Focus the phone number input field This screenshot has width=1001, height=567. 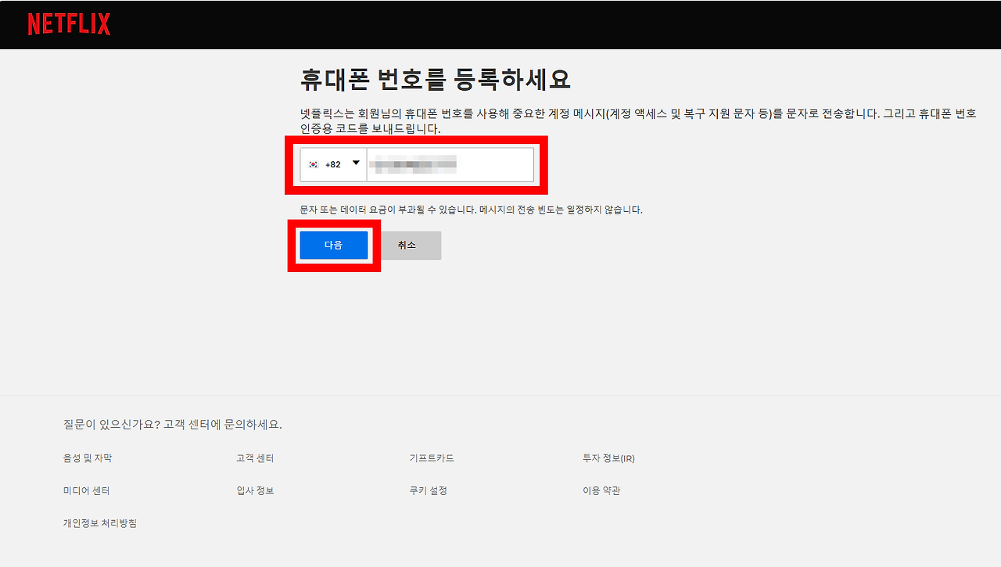[x=450, y=164]
